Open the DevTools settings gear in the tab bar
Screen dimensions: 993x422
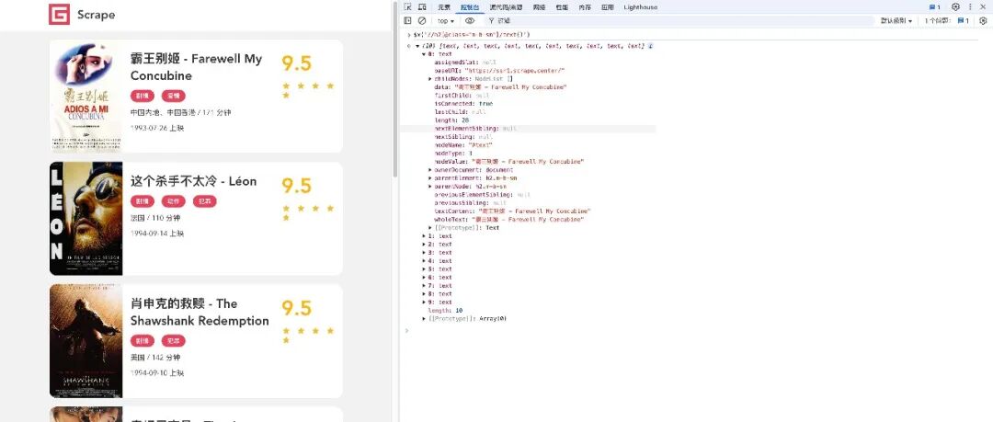click(x=955, y=7)
